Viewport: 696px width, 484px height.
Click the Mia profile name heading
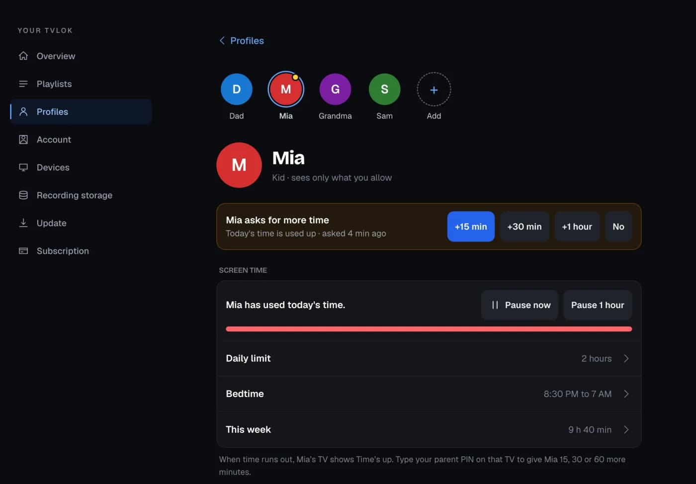point(288,158)
